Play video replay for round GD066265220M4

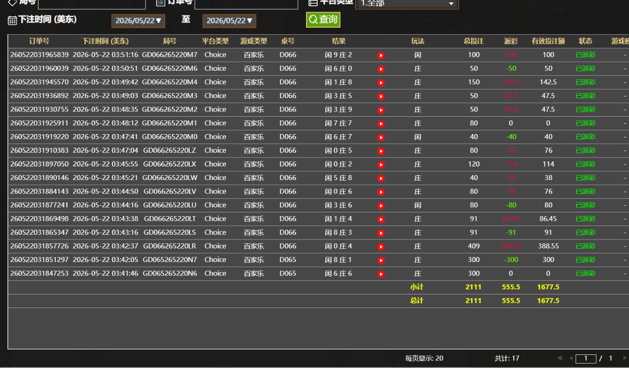[x=381, y=83]
